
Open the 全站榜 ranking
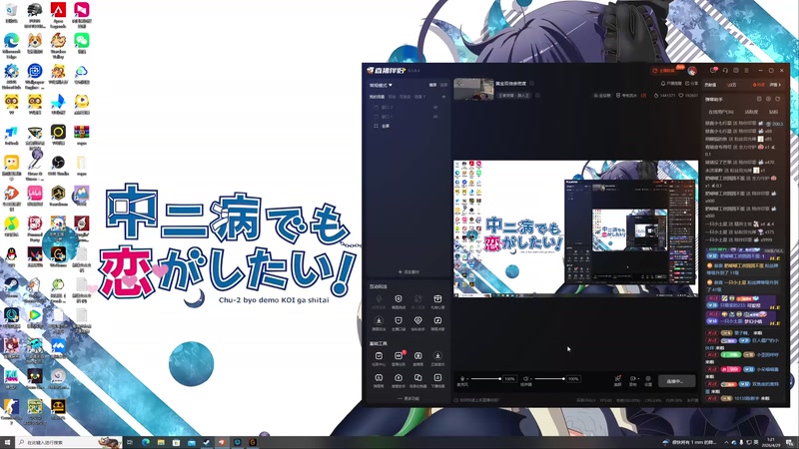(x=602, y=96)
